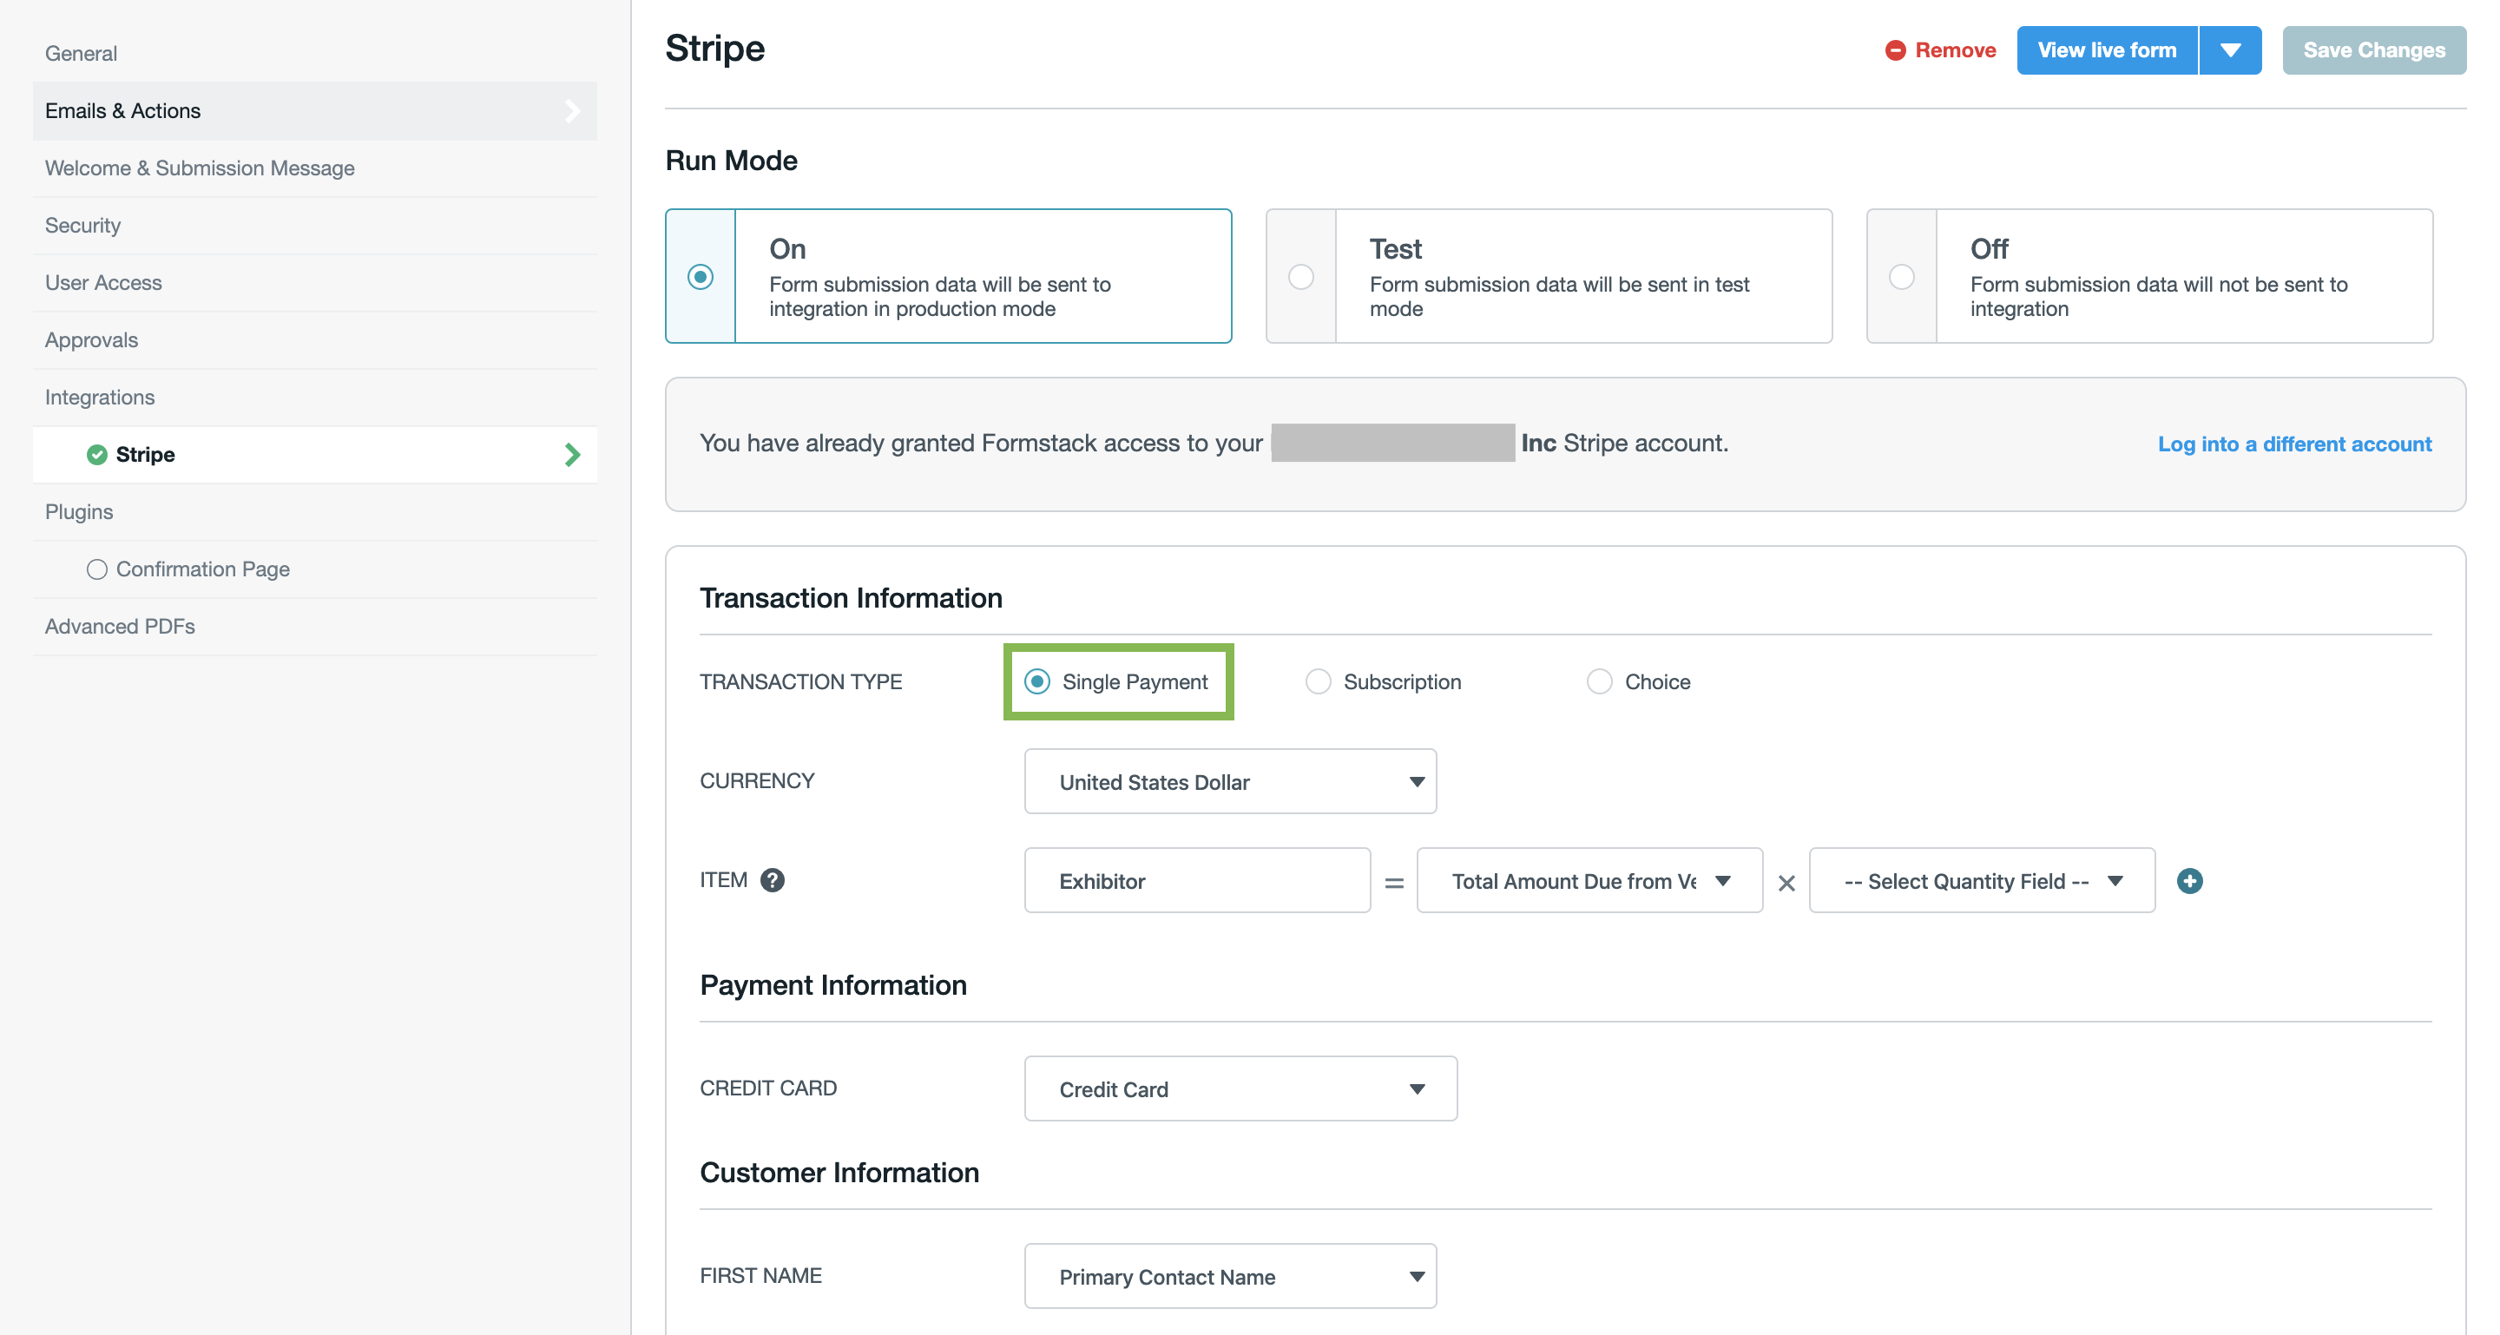Click the Save Changes button
This screenshot has width=2500, height=1335.
pos(2373,50)
